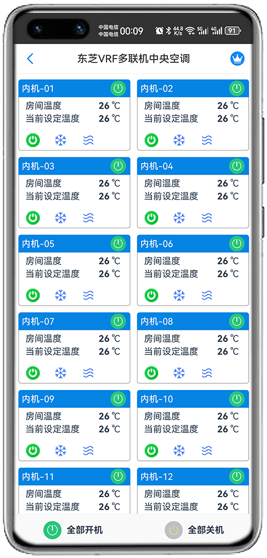This screenshot has height=558, width=267.
Task: Toggle header power button of 内机-02
Action: click(236, 88)
